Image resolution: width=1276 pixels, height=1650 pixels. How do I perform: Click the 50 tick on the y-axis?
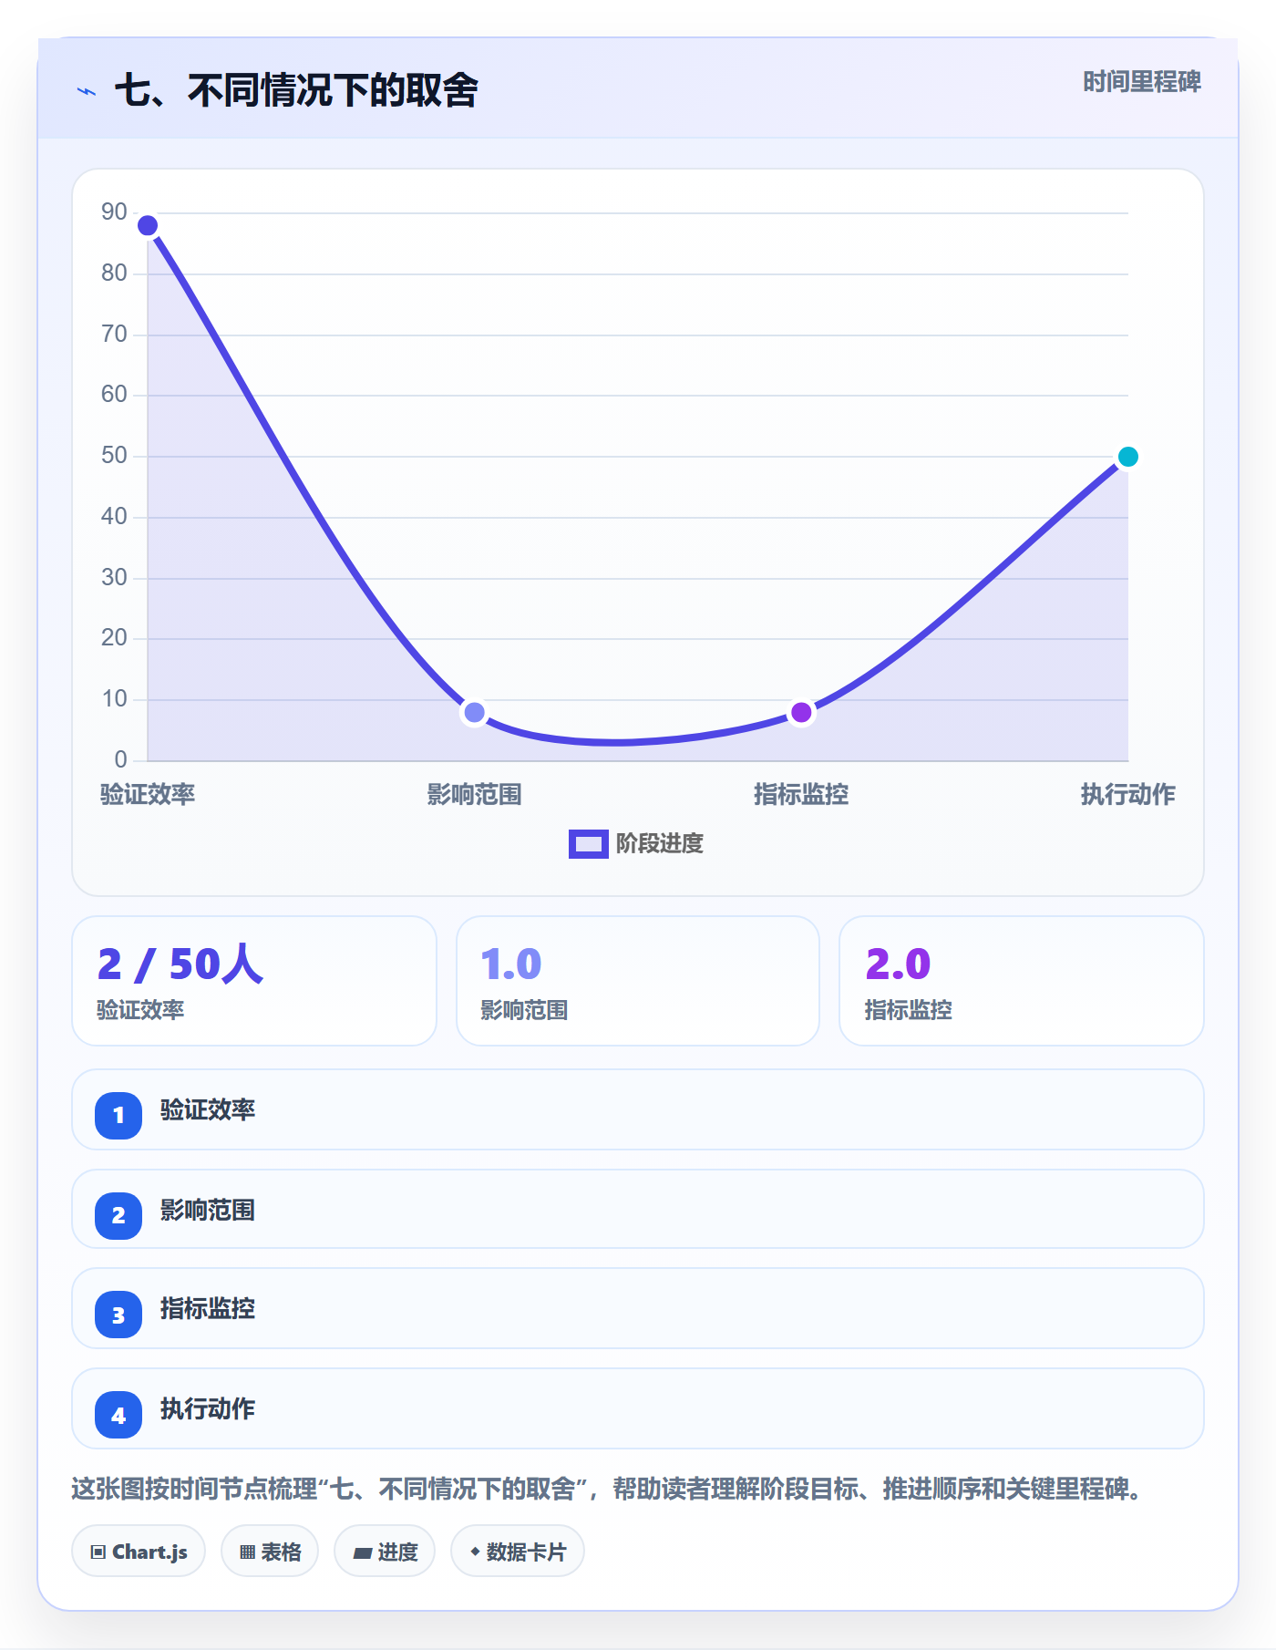coord(114,456)
